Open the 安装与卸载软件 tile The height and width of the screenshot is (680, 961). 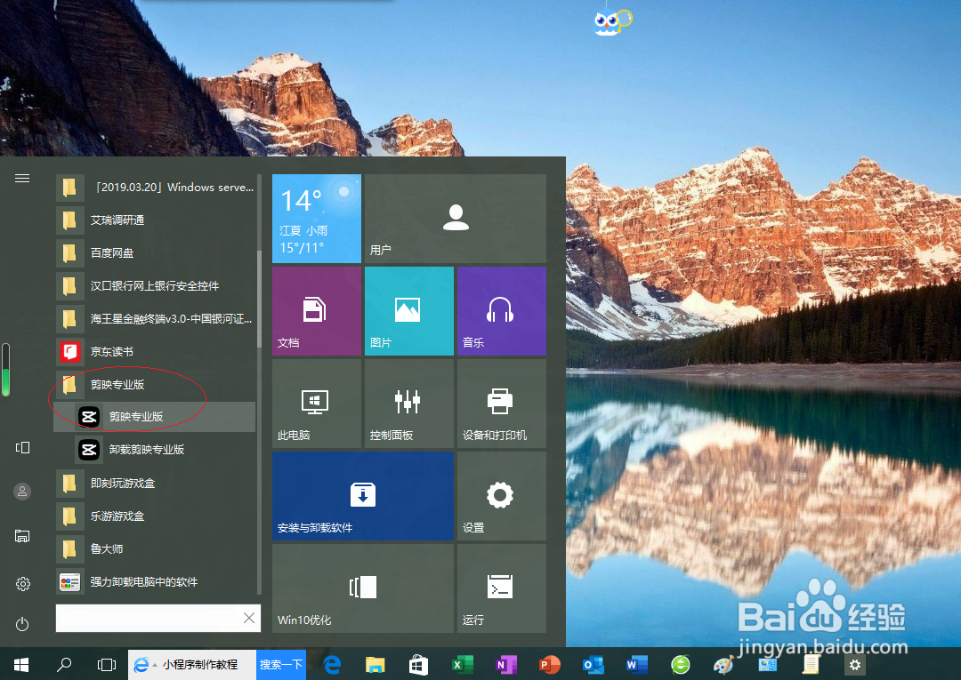pos(363,496)
